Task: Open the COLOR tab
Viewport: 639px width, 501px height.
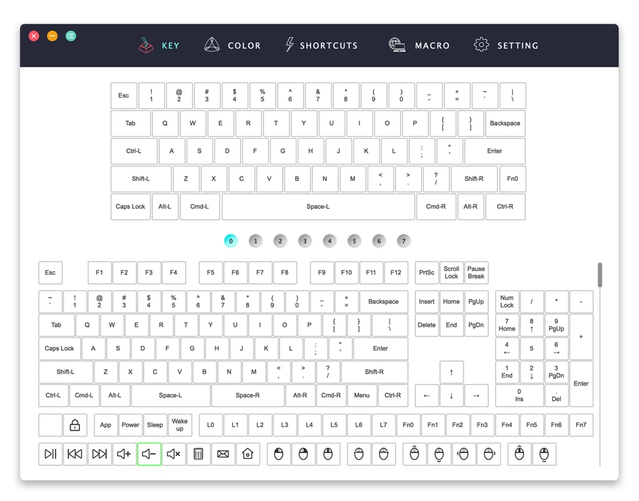Action: (x=244, y=46)
